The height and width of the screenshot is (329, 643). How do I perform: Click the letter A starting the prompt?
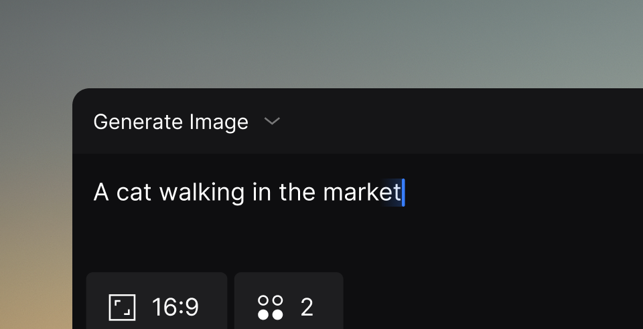[101, 193]
